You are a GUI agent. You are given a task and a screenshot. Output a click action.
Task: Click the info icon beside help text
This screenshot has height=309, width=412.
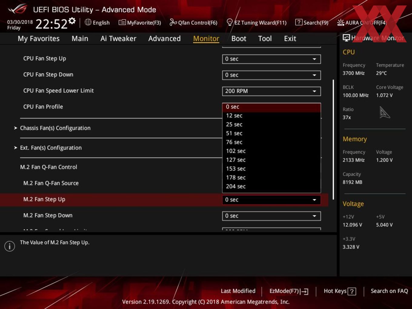click(10, 246)
